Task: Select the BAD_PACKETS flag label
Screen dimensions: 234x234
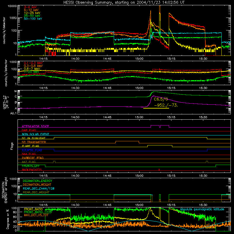Action: coord(32,170)
